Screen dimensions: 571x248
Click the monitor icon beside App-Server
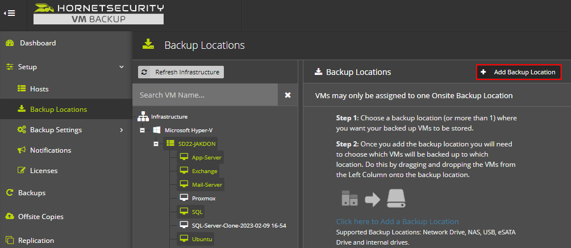click(184, 157)
